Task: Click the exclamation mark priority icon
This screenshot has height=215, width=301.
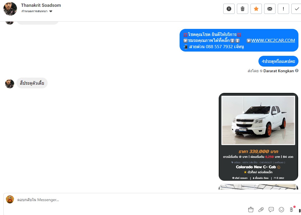Action: point(283,9)
